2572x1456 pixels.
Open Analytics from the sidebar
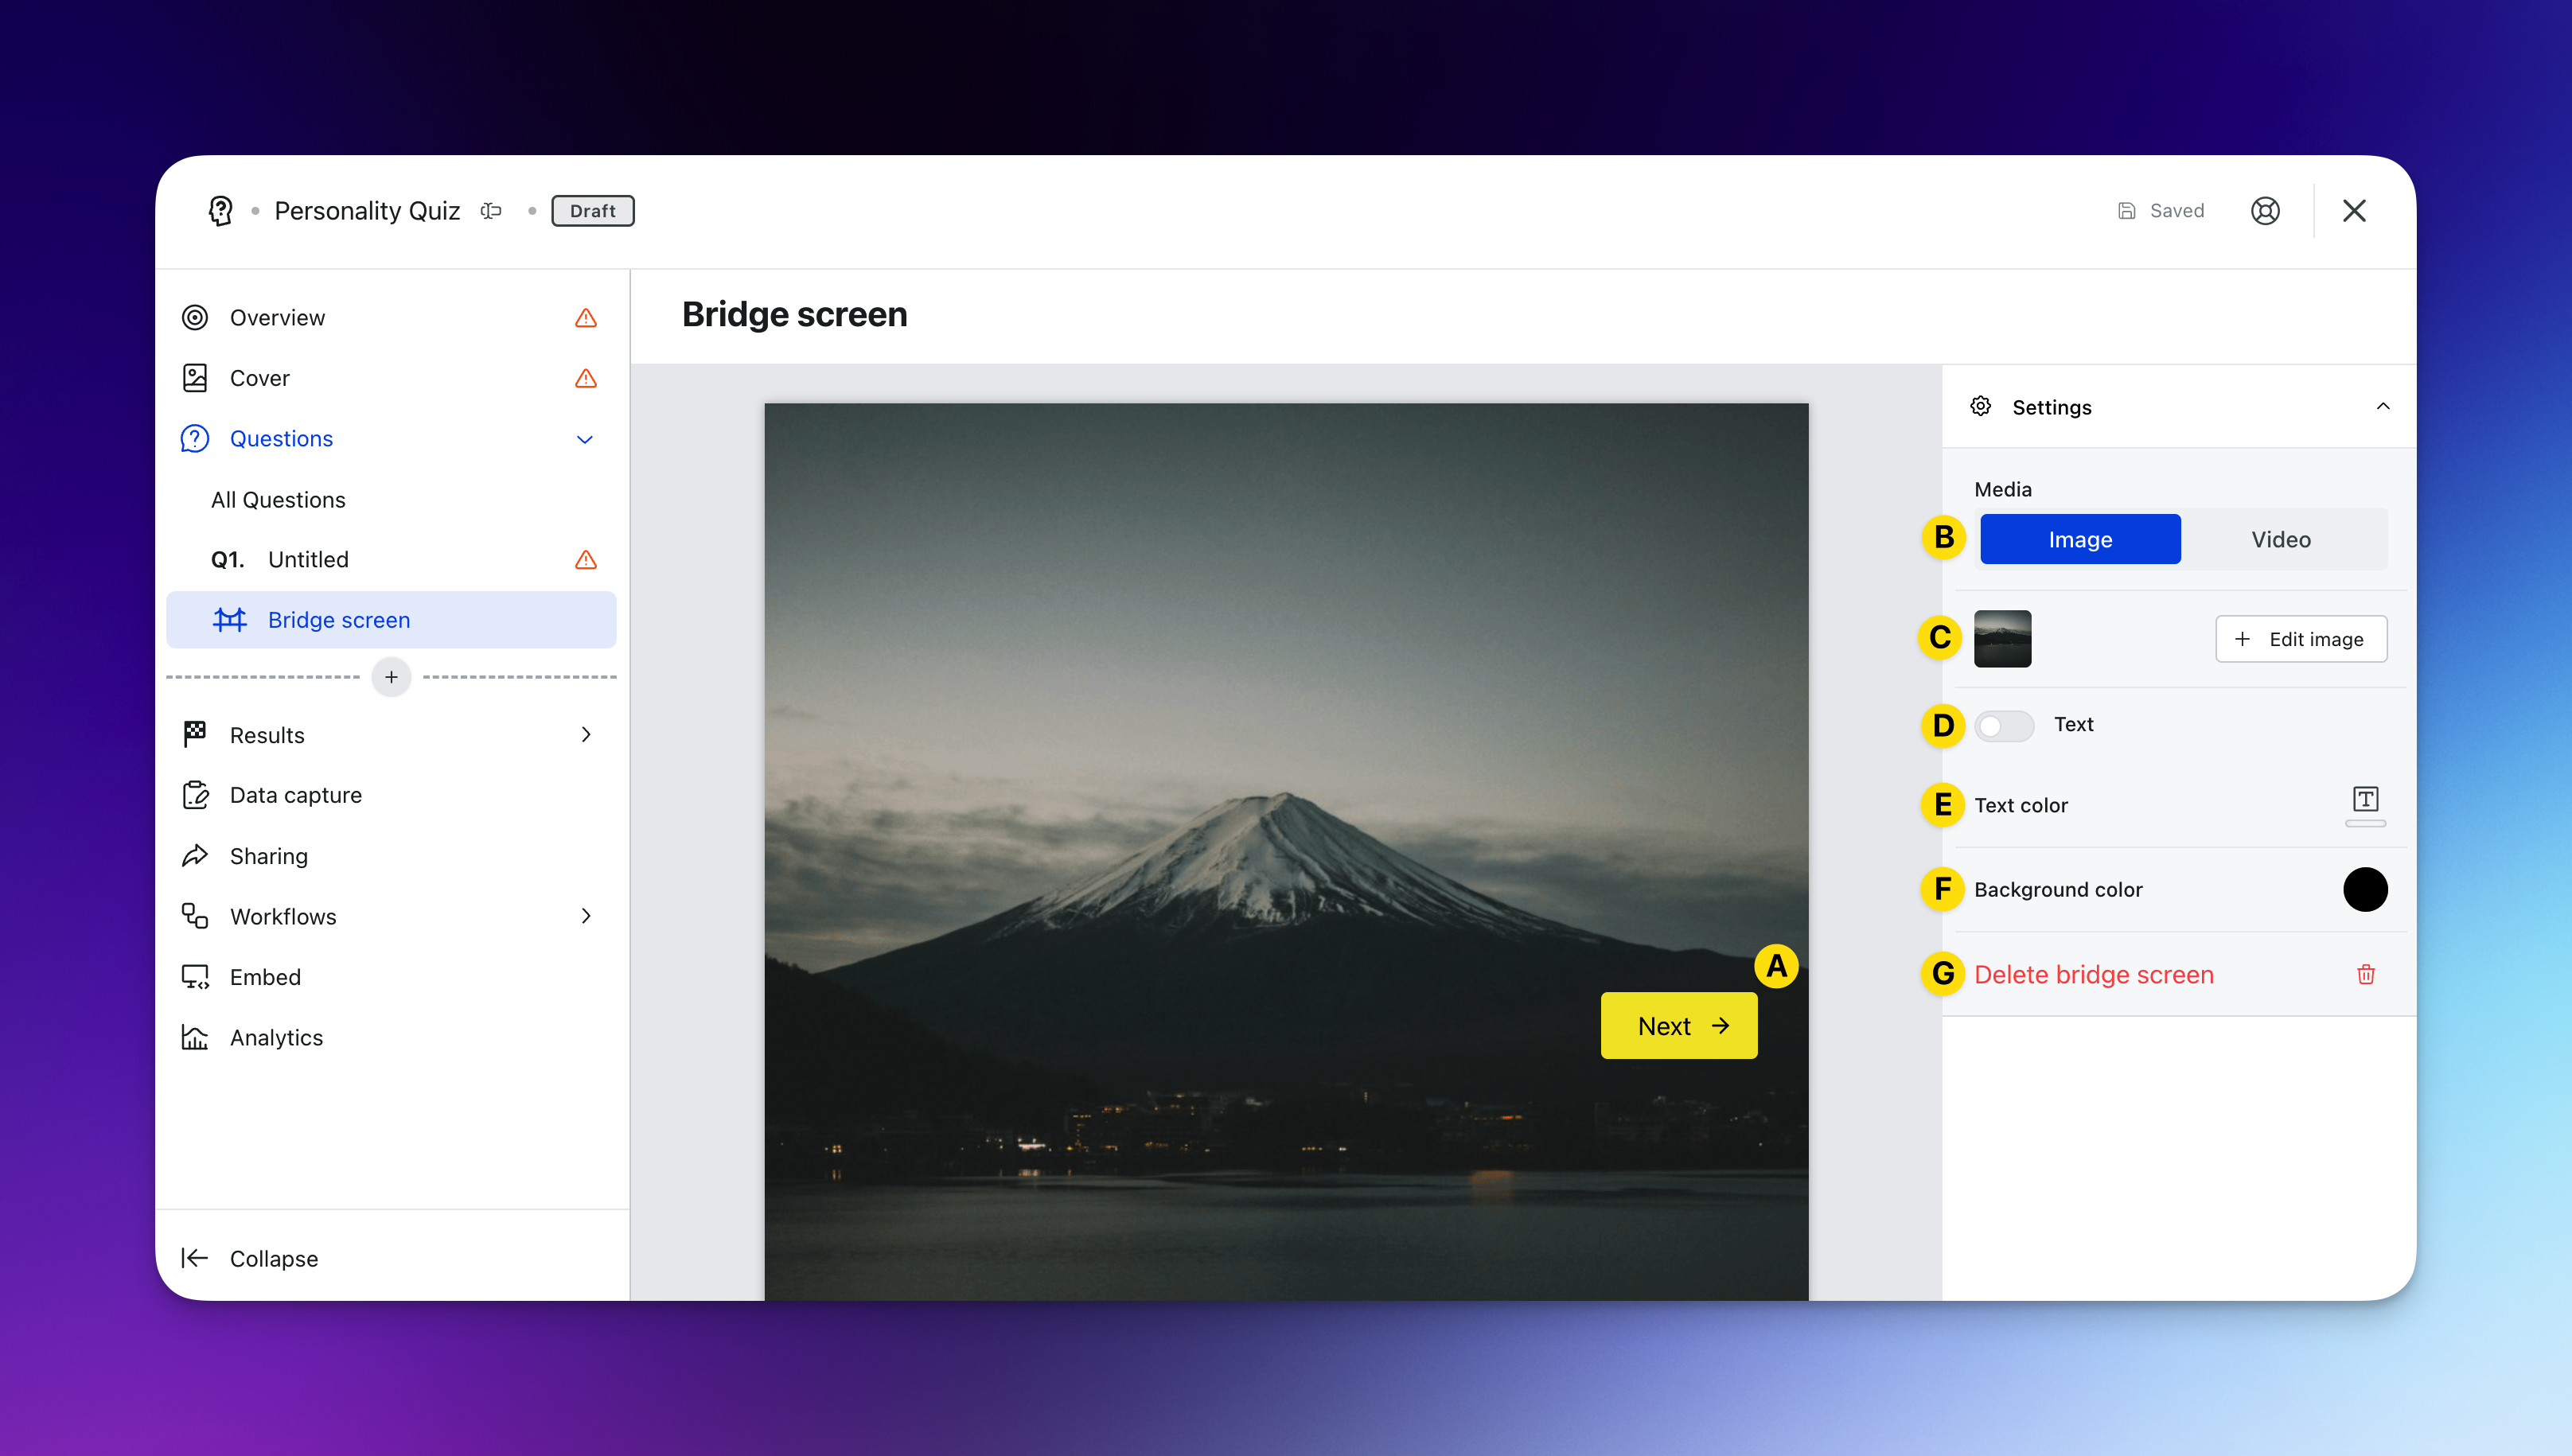point(276,1038)
